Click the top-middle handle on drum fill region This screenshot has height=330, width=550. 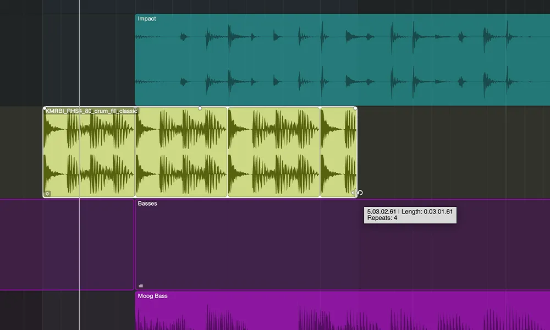pyautogui.click(x=200, y=108)
